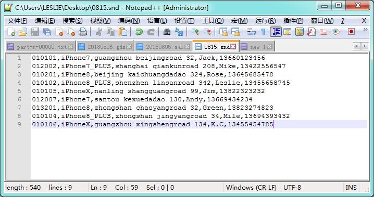Click the line containing Leslie,13455658745
The image size is (374, 197).
161,83
